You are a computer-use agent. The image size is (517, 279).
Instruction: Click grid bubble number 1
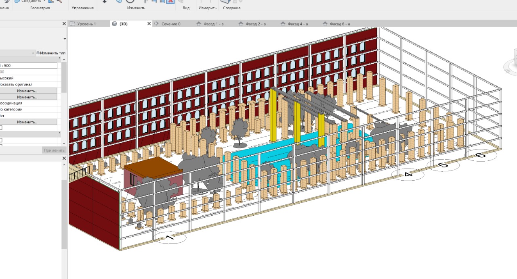pos(170,237)
